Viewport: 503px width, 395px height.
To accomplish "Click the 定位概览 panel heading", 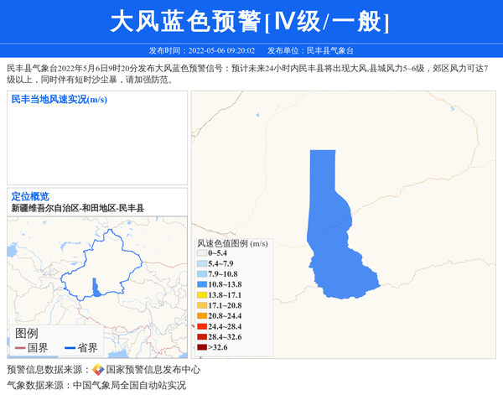I will (30, 195).
